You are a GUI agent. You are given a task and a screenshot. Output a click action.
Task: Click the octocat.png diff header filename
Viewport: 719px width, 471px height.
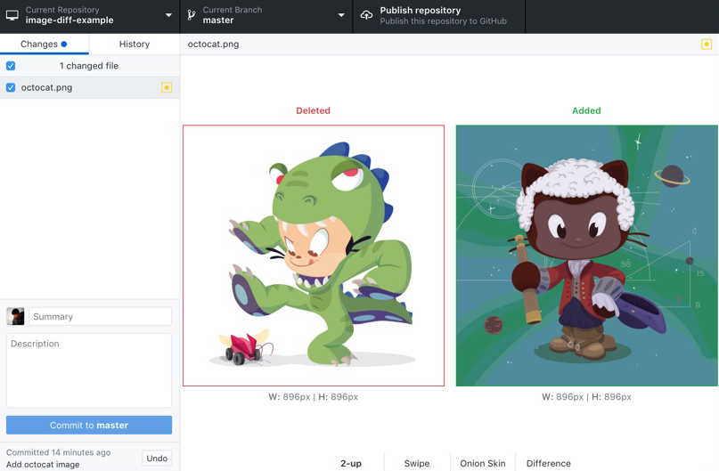pos(213,45)
